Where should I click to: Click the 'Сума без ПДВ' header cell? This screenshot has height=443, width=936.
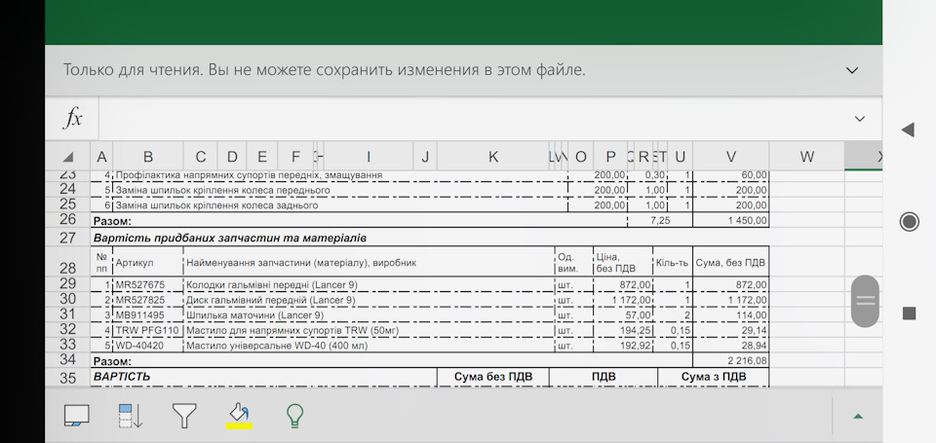pyautogui.click(x=493, y=377)
